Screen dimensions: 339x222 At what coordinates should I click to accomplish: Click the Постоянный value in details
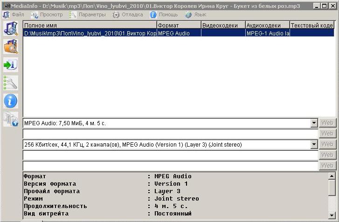173,213
